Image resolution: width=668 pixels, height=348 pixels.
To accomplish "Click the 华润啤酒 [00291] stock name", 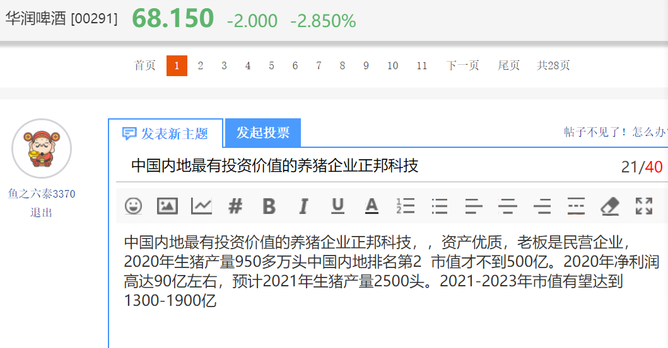I will 61,19.
